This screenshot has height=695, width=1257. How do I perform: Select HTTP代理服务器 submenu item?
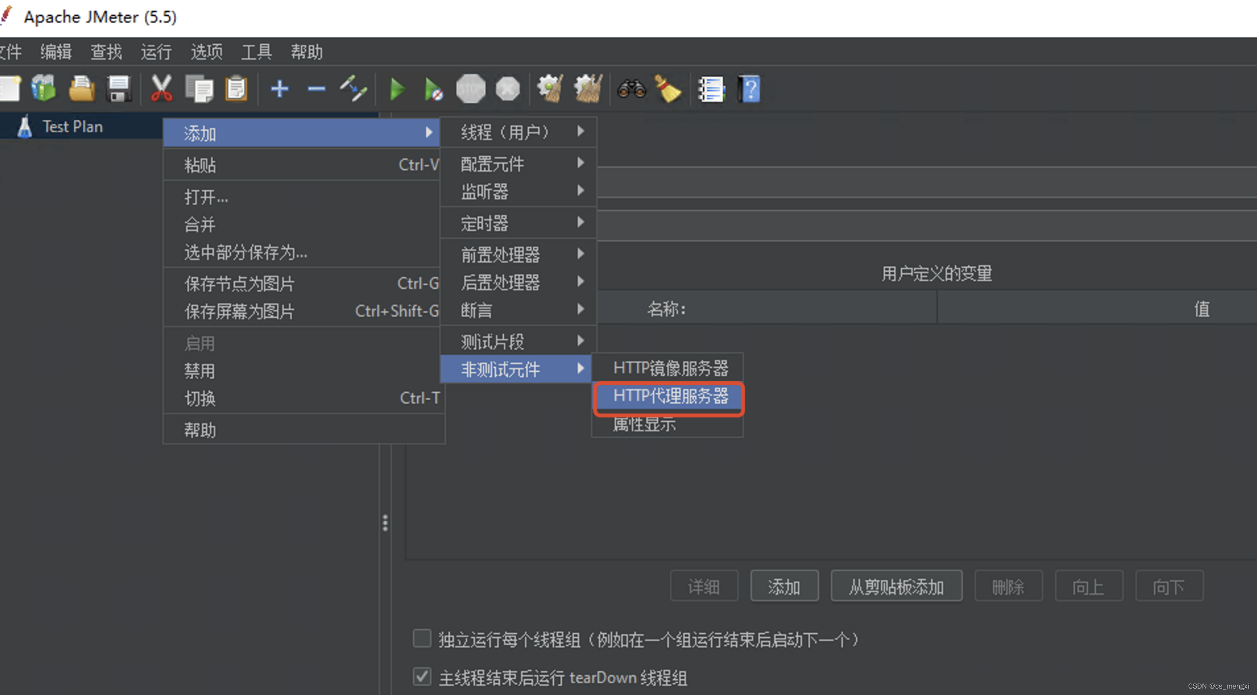669,396
